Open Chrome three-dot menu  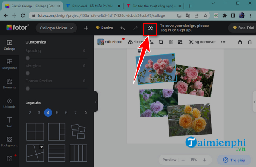[x=250, y=15]
